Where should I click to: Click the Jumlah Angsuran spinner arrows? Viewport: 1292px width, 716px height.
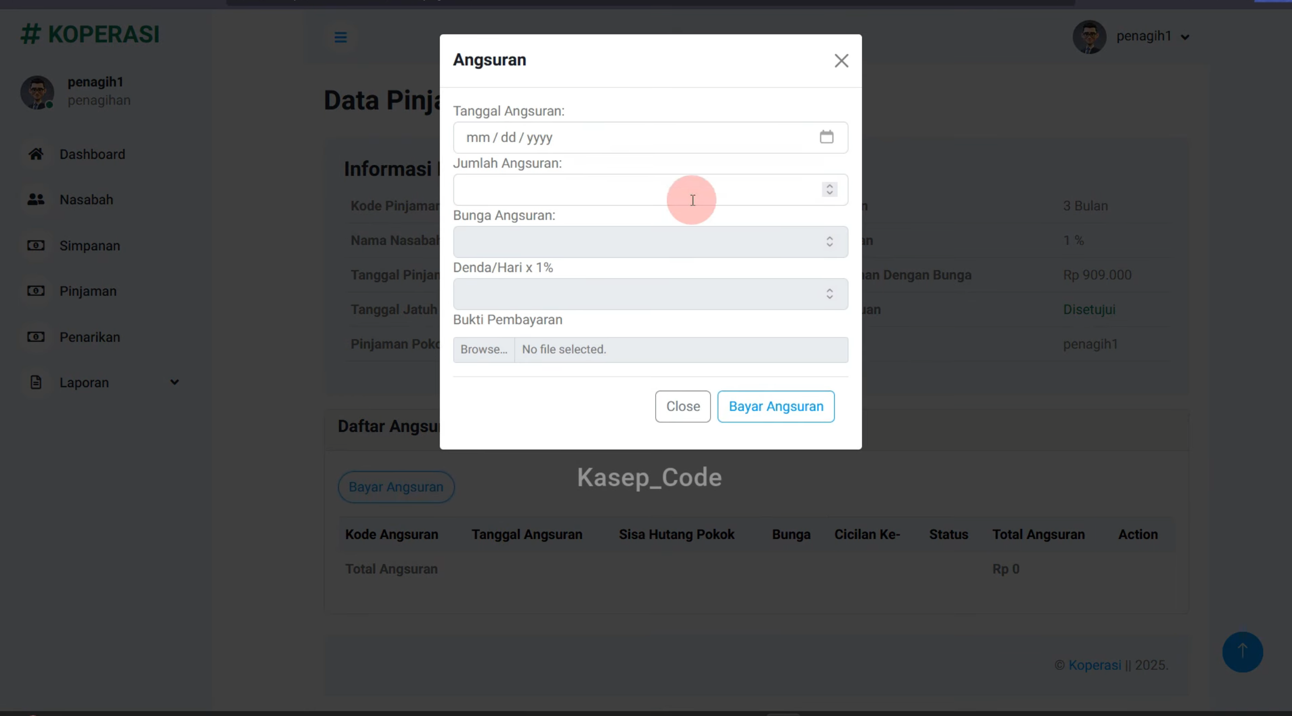[829, 190]
